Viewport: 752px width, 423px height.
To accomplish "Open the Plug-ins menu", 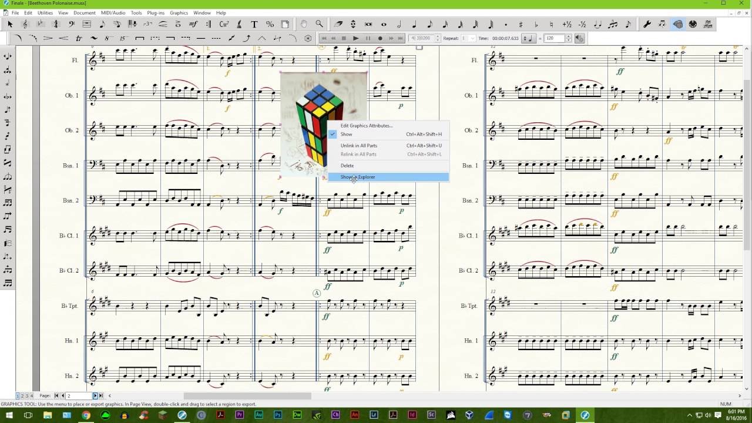I will (x=156, y=12).
